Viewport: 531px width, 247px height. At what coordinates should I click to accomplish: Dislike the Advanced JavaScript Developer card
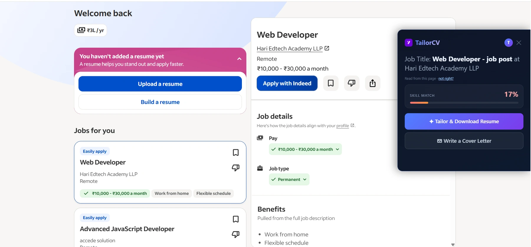[236, 234]
